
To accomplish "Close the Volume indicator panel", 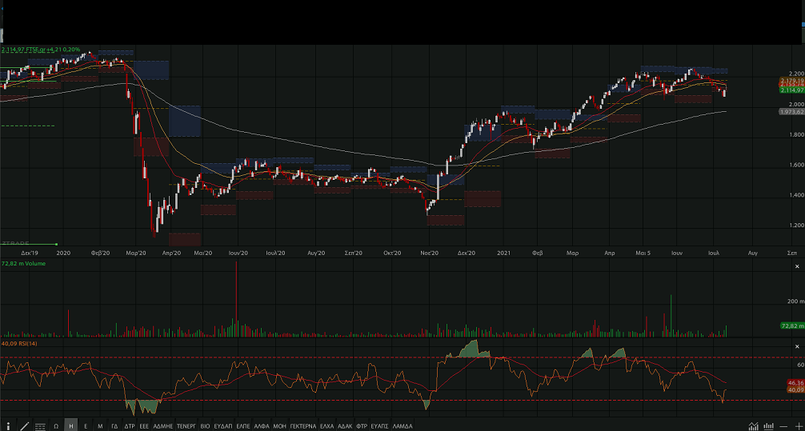I will [x=797, y=265].
